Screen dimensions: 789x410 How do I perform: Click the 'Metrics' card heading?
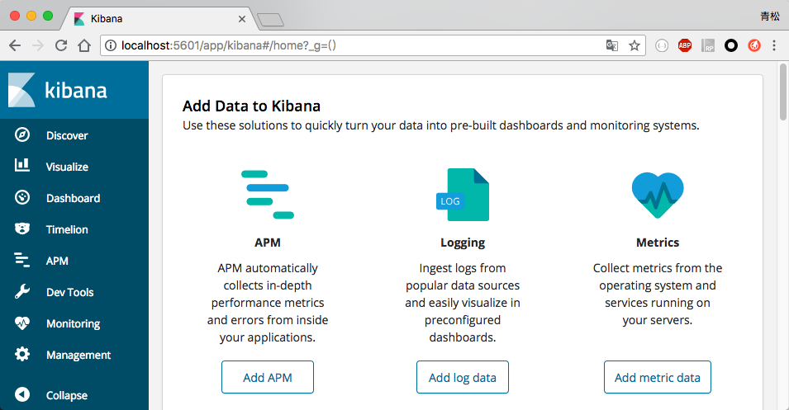tap(658, 243)
